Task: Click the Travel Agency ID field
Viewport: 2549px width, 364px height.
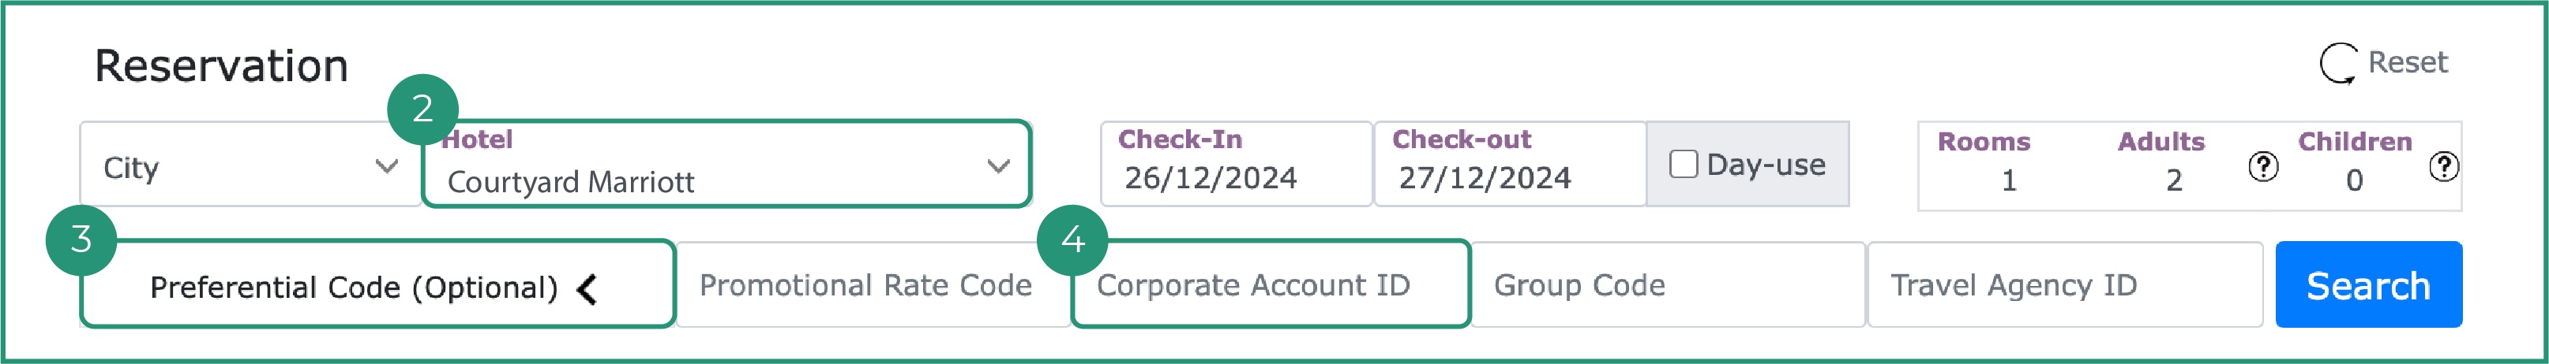Action: tap(2063, 285)
